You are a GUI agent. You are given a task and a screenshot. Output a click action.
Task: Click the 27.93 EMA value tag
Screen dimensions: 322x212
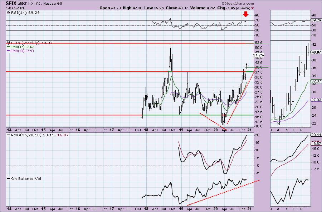click(x=316, y=100)
